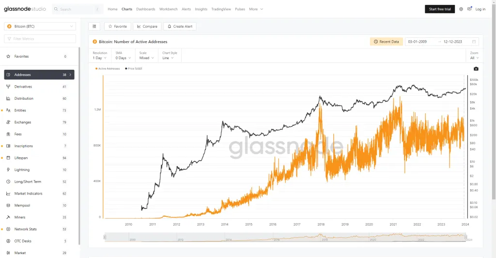The image size is (496, 258).
Task: Click the camera screenshot icon above the chart
Action: coord(476,69)
